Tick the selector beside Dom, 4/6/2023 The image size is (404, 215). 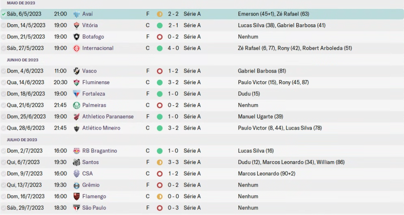tap(4, 71)
